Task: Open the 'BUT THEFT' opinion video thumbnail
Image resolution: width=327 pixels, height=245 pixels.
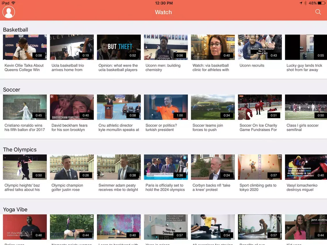Action: [x=119, y=47]
